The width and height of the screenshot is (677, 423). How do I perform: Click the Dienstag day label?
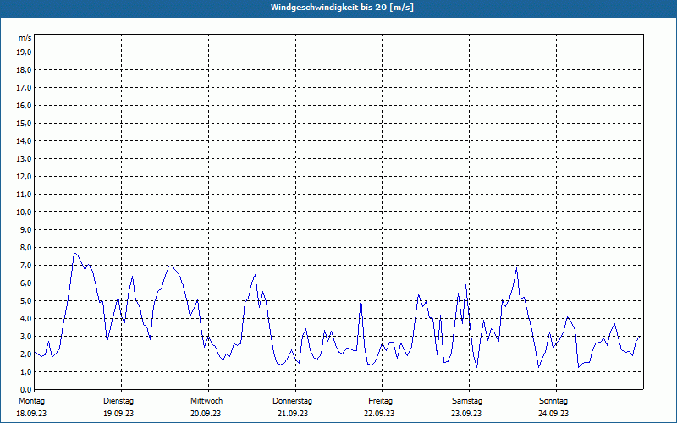click(x=118, y=401)
